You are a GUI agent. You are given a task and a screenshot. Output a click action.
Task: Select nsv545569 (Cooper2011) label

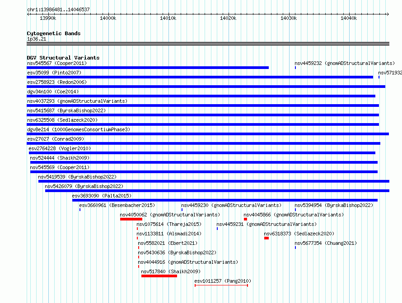coord(60,167)
